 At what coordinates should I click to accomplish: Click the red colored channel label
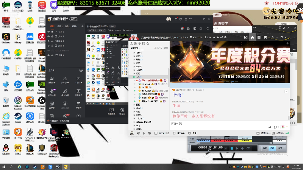tap(217, 141)
